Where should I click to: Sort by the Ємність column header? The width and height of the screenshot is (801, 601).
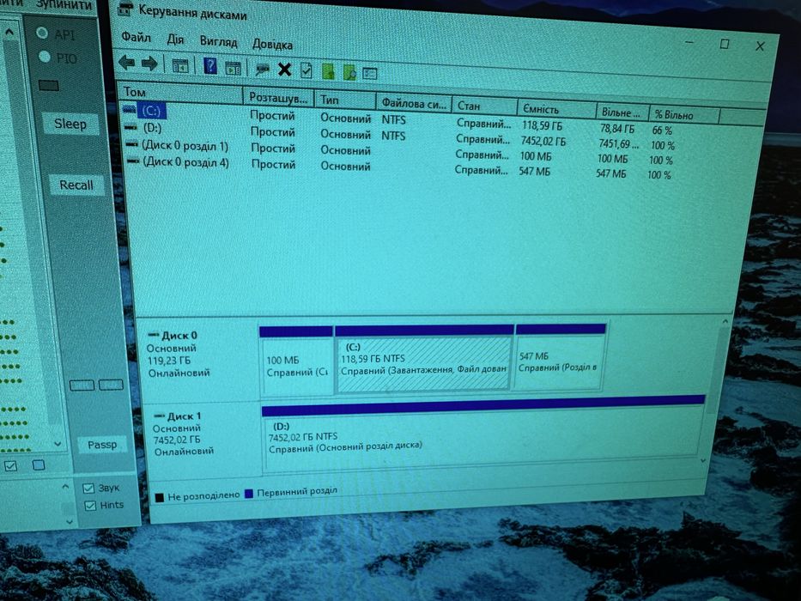pyautogui.click(x=556, y=109)
